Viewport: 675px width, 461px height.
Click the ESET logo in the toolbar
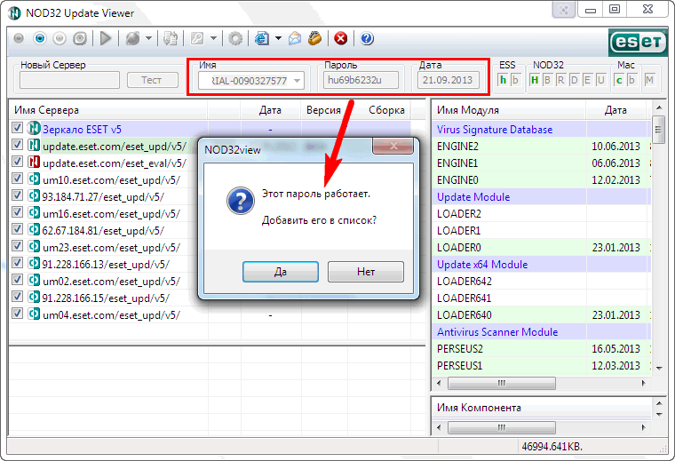click(638, 42)
